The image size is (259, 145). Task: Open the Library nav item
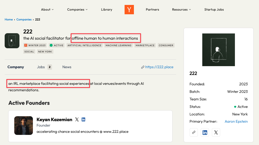coord(106,10)
